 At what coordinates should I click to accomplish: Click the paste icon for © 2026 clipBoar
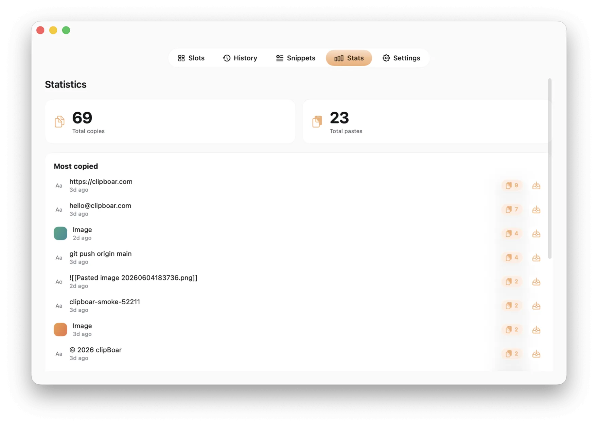coord(536,354)
